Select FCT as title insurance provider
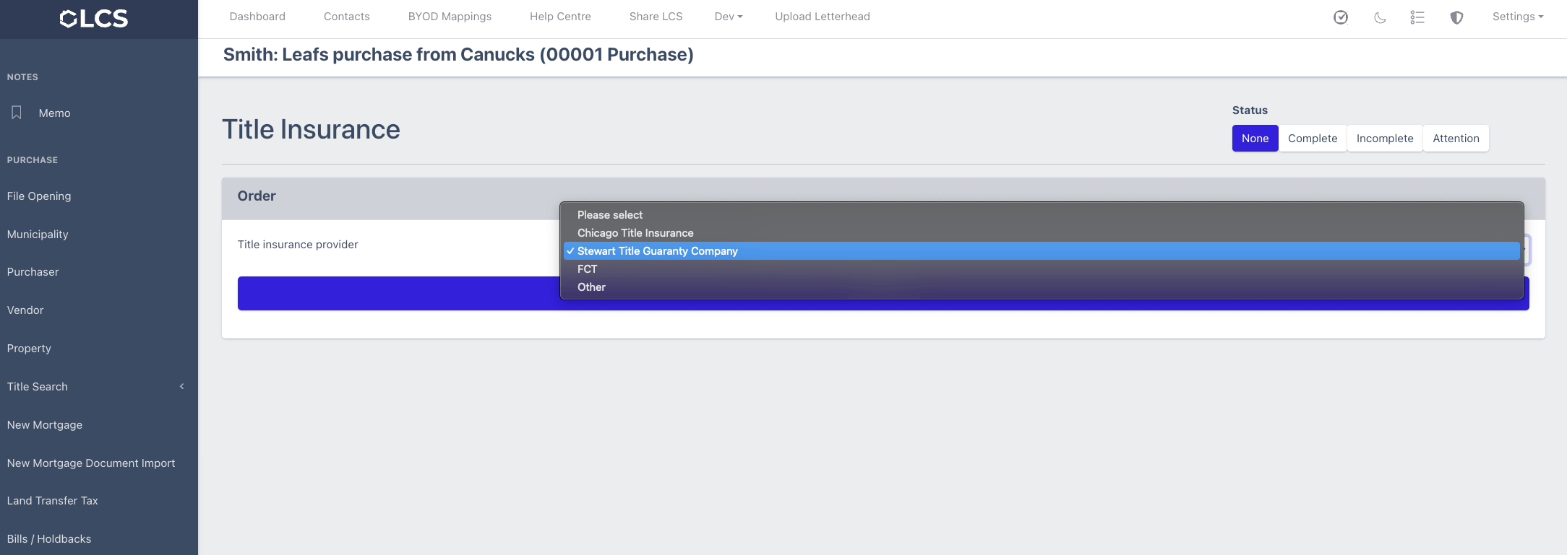The height and width of the screenshot is (555, 1567). 587,269
